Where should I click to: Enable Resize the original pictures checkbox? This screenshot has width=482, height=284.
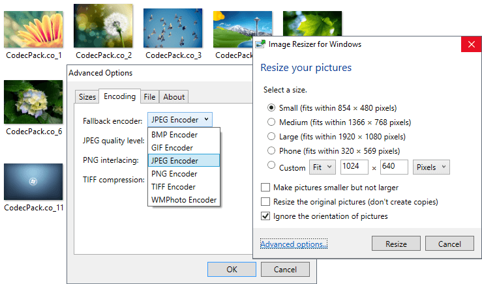[265, 202]
